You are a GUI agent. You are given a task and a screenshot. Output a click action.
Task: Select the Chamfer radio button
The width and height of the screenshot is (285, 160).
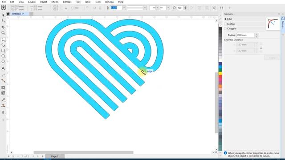coord(225,28)
